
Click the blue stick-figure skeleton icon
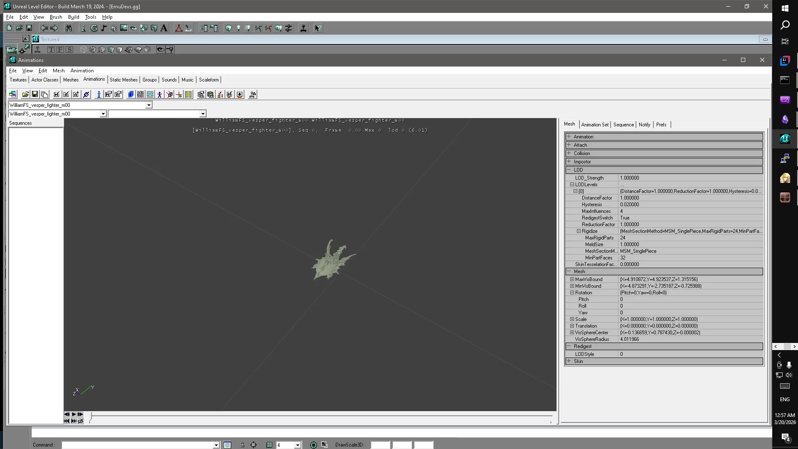pos(160,95)
